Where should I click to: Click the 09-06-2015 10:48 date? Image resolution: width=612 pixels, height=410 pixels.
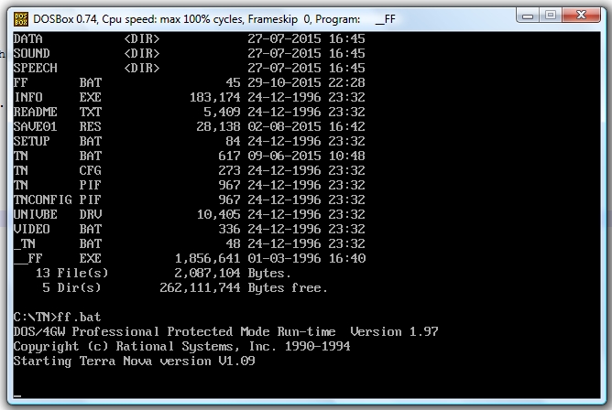pyautogui.click(x=306, y=156)
